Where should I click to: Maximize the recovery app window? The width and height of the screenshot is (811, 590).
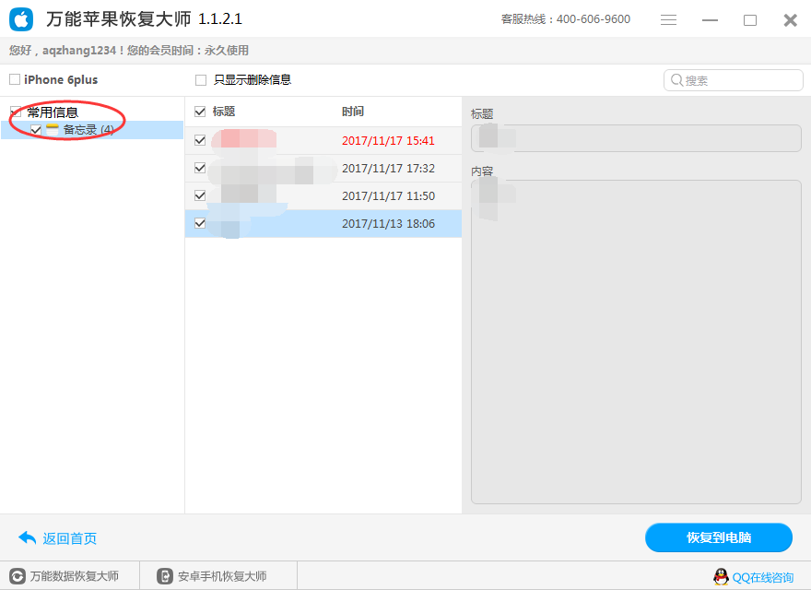(750, 20)
